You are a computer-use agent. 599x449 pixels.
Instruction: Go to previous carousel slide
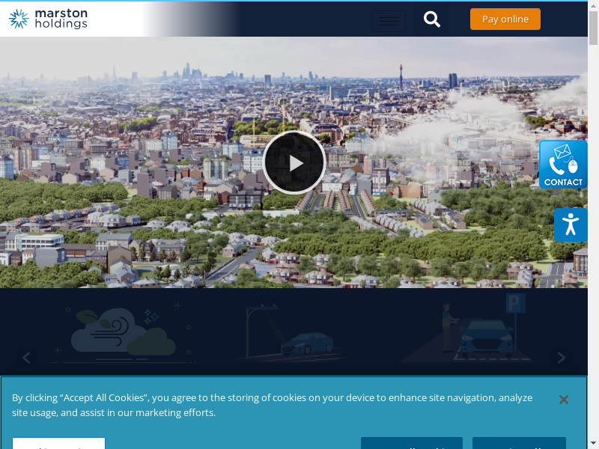point(26,358)
